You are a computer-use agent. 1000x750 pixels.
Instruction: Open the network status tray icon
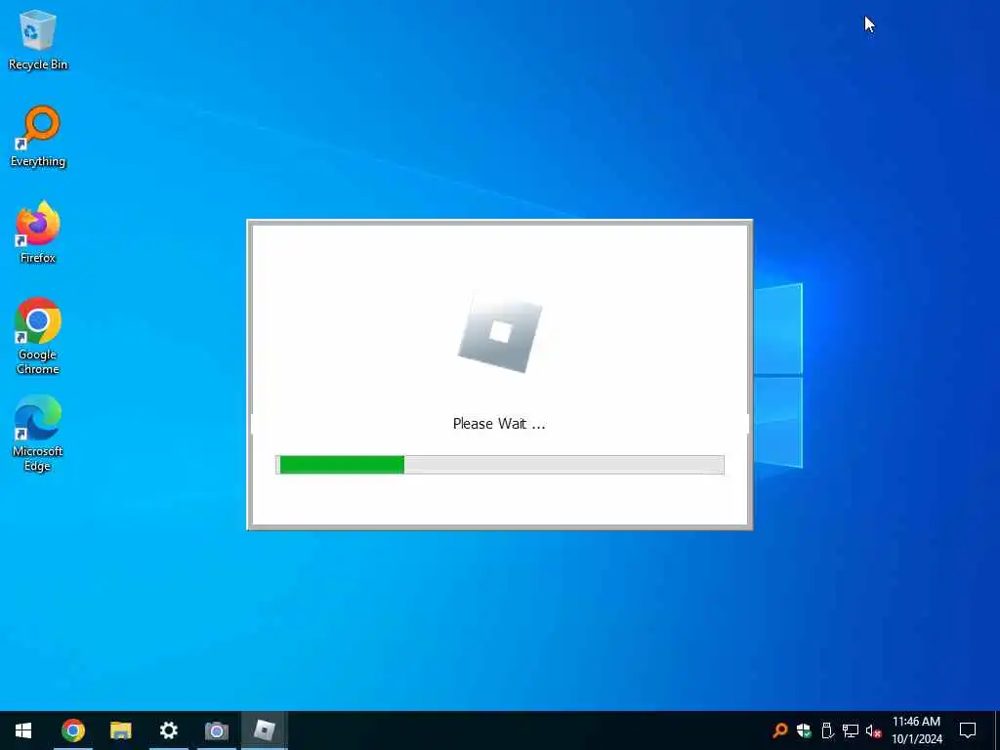(851, 730)
